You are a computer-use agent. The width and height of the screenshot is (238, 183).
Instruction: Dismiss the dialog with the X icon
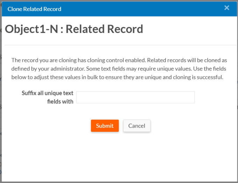point(227,8)
